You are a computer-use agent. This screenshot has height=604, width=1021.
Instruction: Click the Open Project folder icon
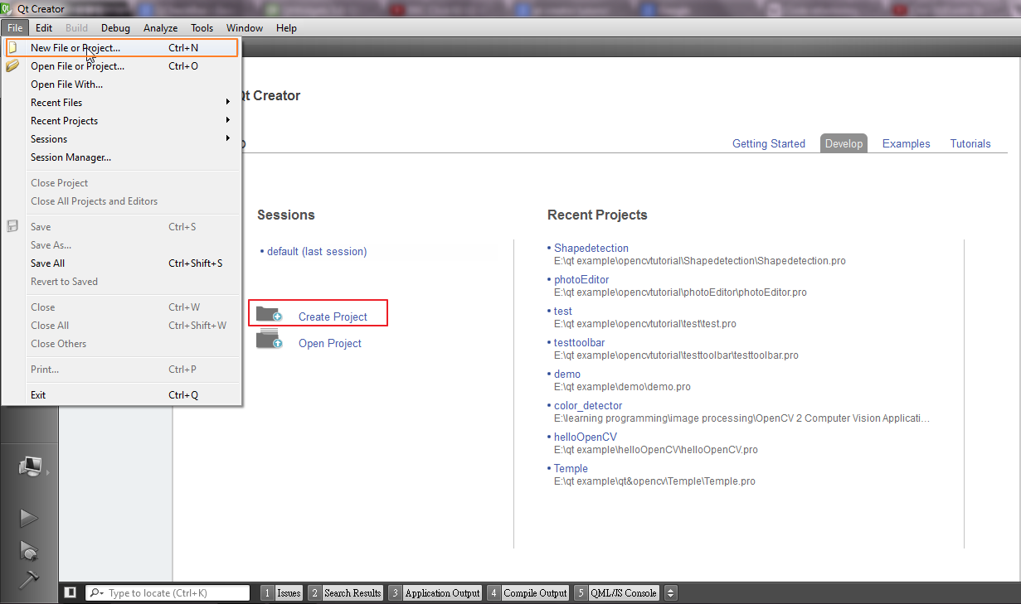click(x=269, y=339)
